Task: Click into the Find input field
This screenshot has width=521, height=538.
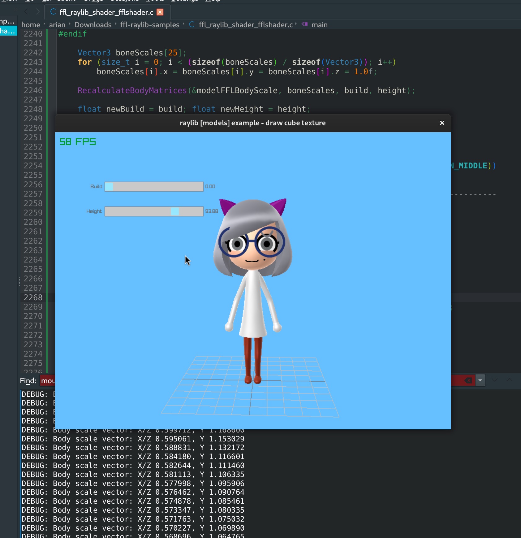Action: [48, 381]
